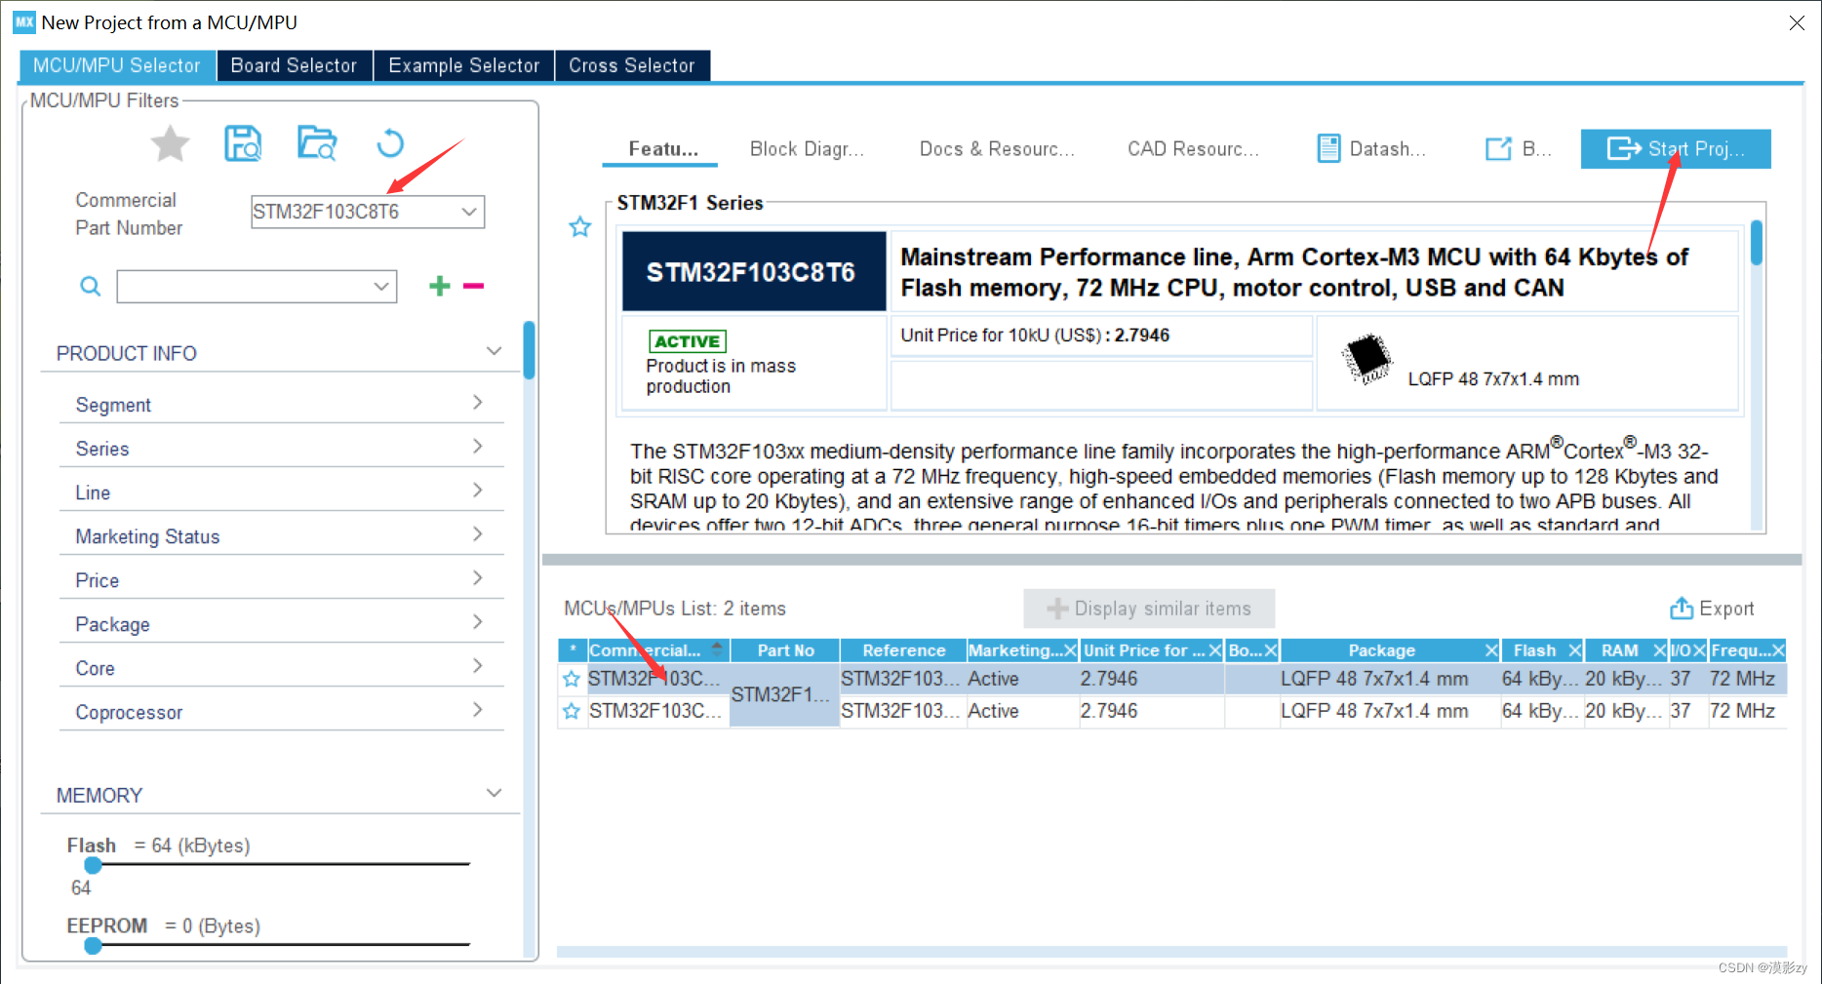Viewport: 1822px width, 984px height.
Task: Remove the I/O column via its X
Action: pos(1699,650)
